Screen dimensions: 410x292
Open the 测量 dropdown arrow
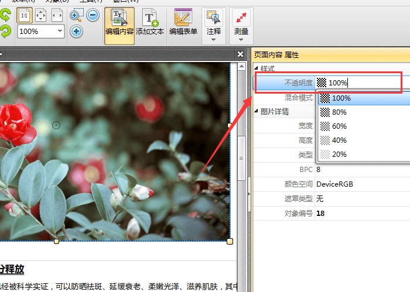coord(241,40)
